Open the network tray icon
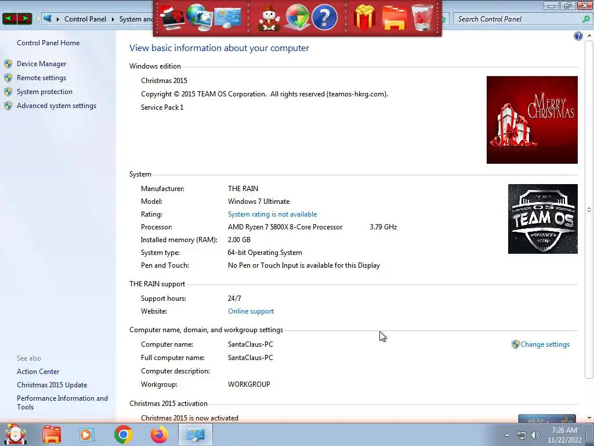The image size is (594, 446). pos(521,436)
